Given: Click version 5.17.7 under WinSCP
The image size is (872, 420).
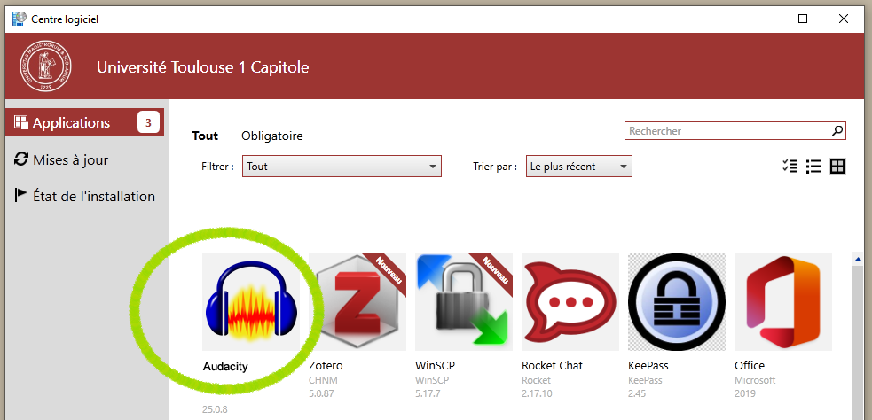Looking at the screenshot, I should coord(428,394).
